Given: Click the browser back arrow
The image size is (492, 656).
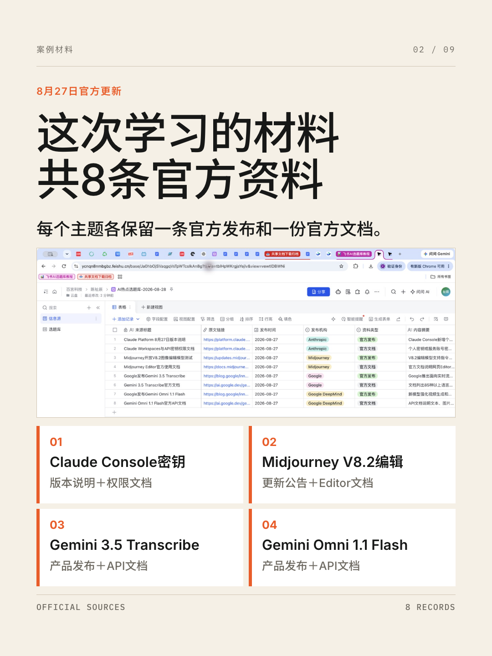Looking at the screenshot, I should 43,266.
